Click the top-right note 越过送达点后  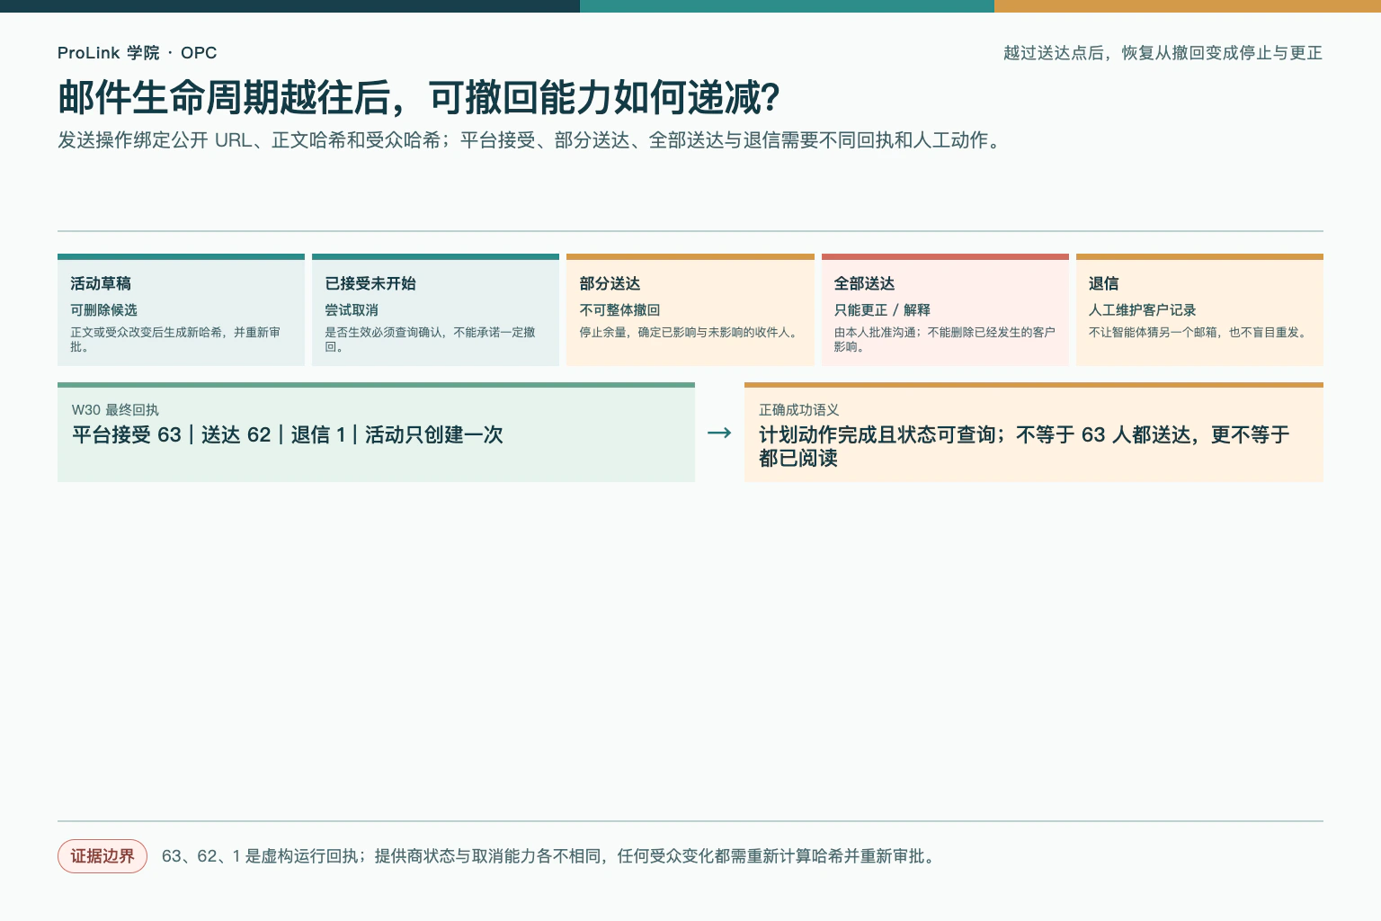(x=1163, y=53)
